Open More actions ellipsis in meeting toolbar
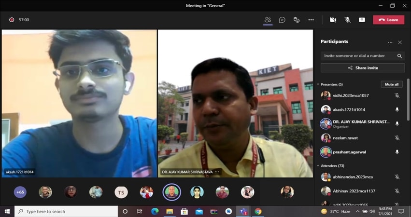This screenshot has width=411, height=217. pyautogui.click(x=311, y=20)
